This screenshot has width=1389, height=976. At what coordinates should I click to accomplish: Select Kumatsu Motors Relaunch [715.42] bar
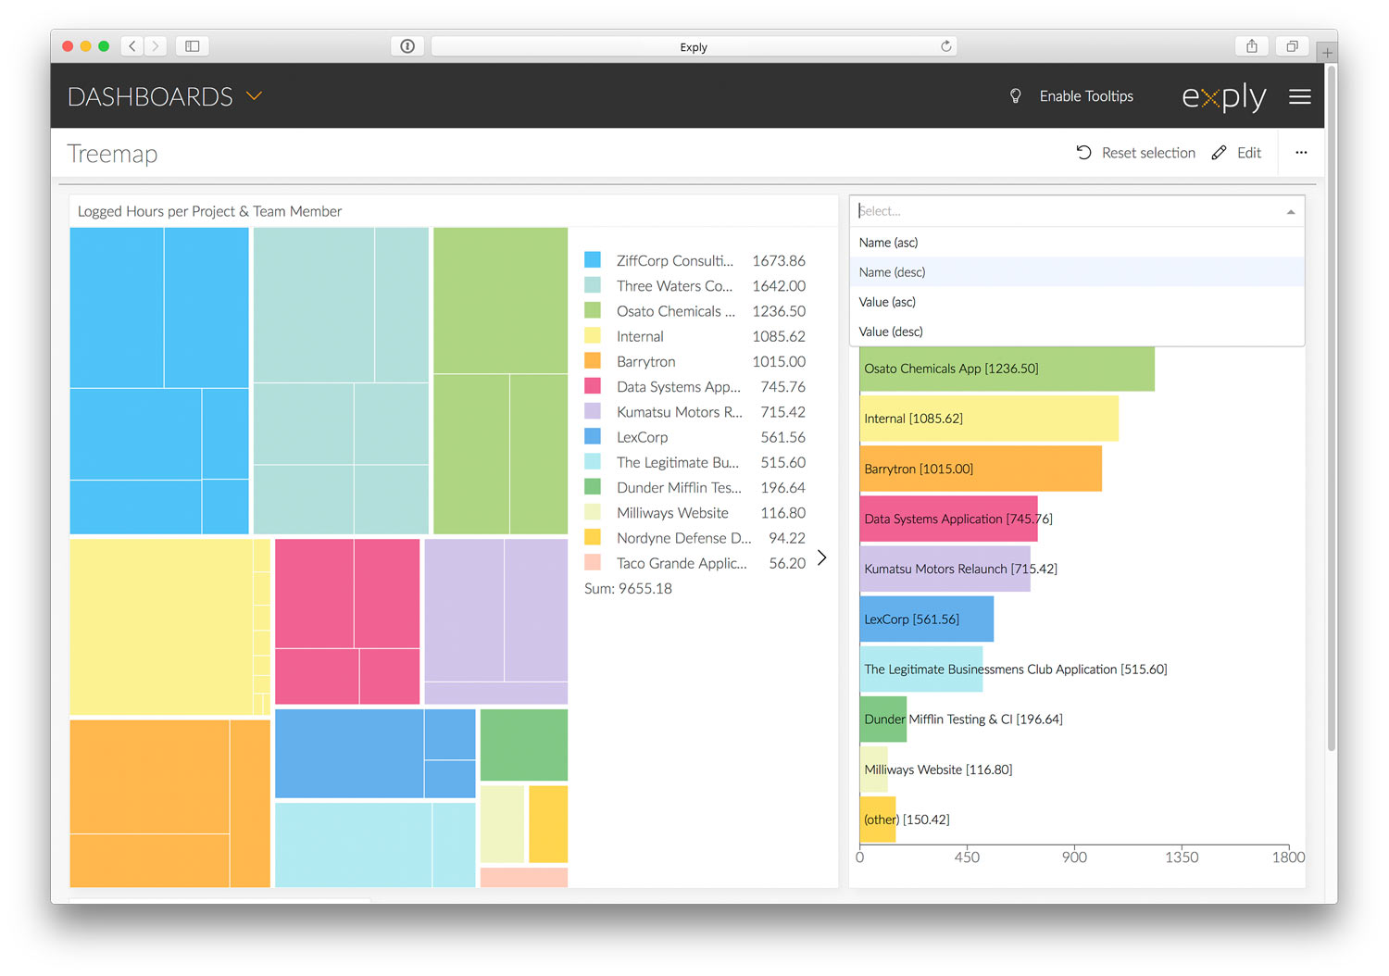pos(945,569)
